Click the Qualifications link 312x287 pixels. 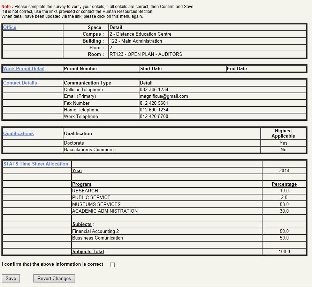coord(18,133)
